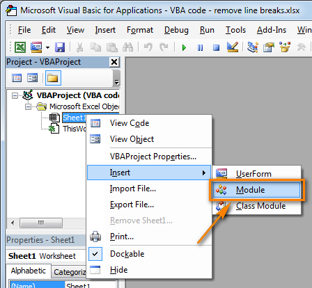Image resolution: width=312 pixels, height=288 pixels.
Task: Open Sheet1 Worksheet object dropdown in Properties
Action: [47, 256]
